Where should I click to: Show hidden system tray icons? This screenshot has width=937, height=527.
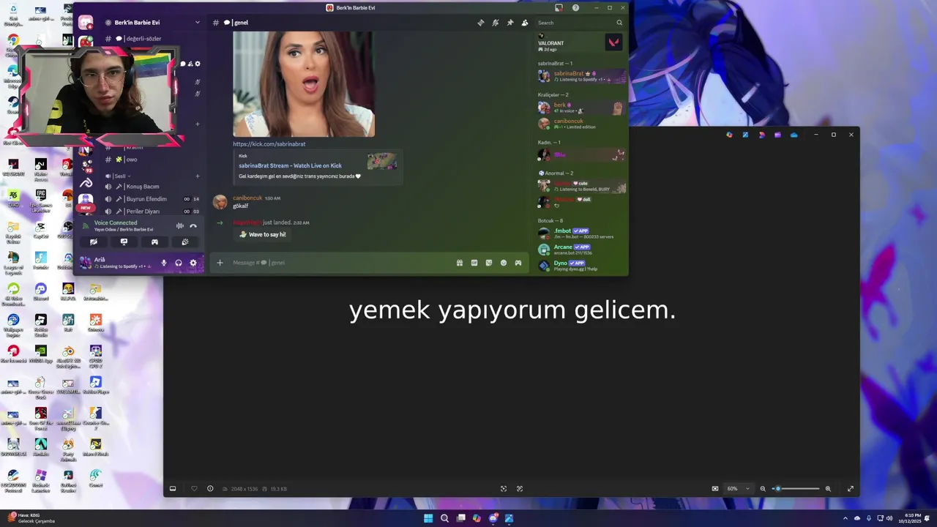click(845, 518)
